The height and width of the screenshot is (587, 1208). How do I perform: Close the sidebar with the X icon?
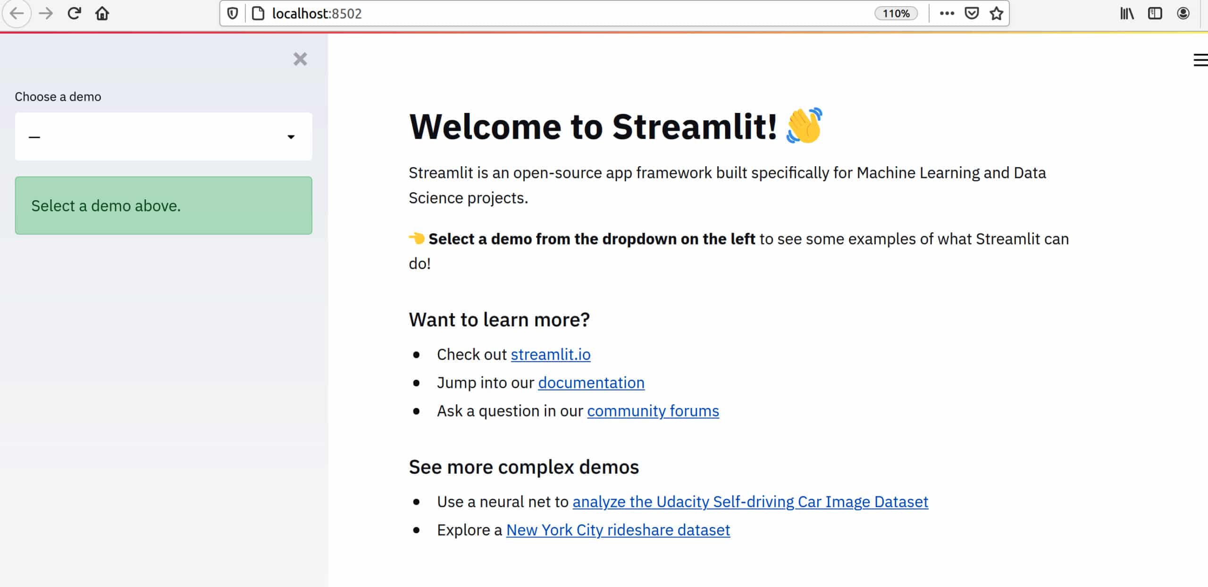coord(300,59)
